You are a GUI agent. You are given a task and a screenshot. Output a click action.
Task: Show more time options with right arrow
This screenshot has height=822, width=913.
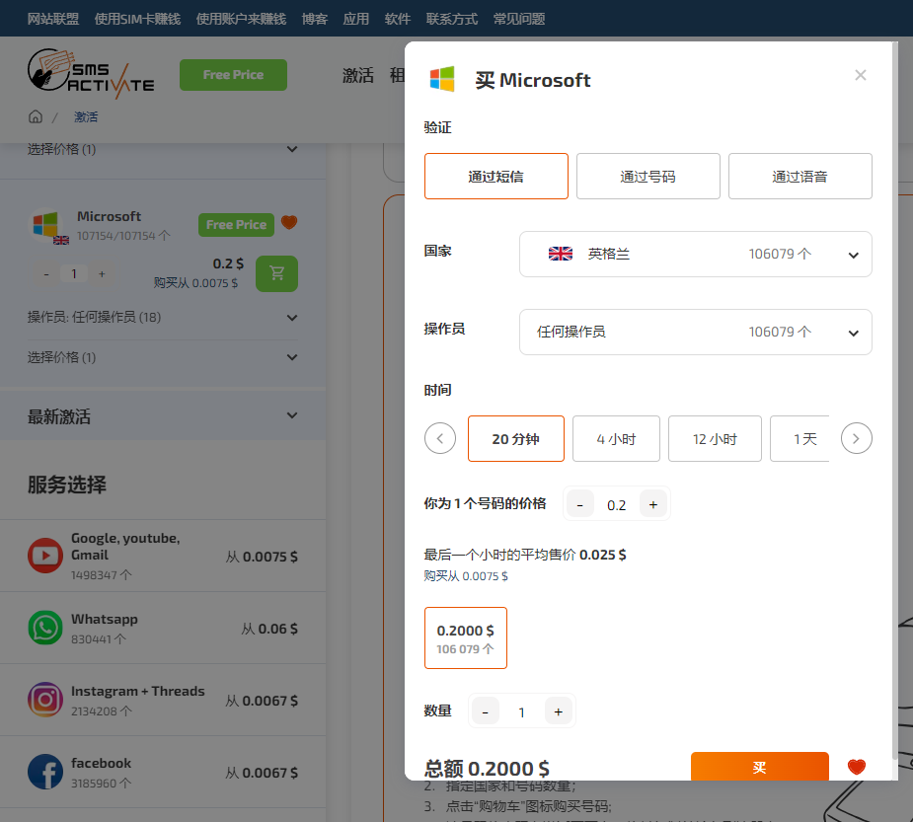point(856,438)
